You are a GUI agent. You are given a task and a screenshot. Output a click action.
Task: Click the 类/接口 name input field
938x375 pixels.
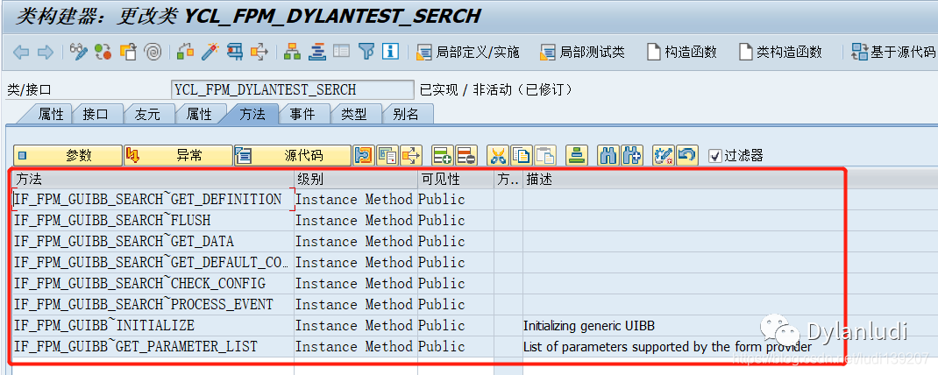click(292, 89)
